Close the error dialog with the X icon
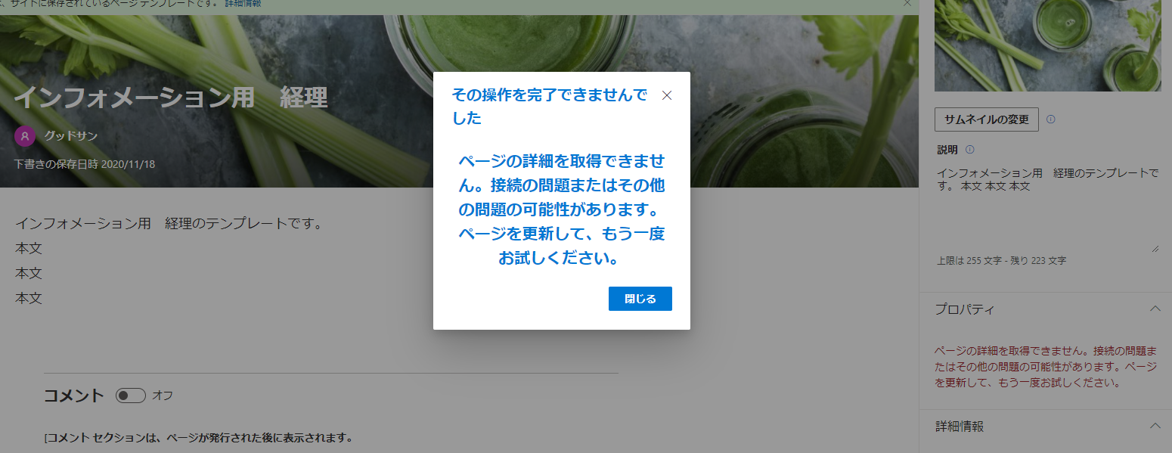 point(667,95)
